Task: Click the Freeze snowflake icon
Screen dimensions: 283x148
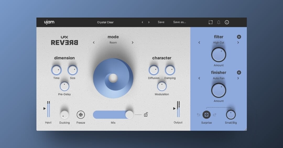Action: tap(81, 115)
